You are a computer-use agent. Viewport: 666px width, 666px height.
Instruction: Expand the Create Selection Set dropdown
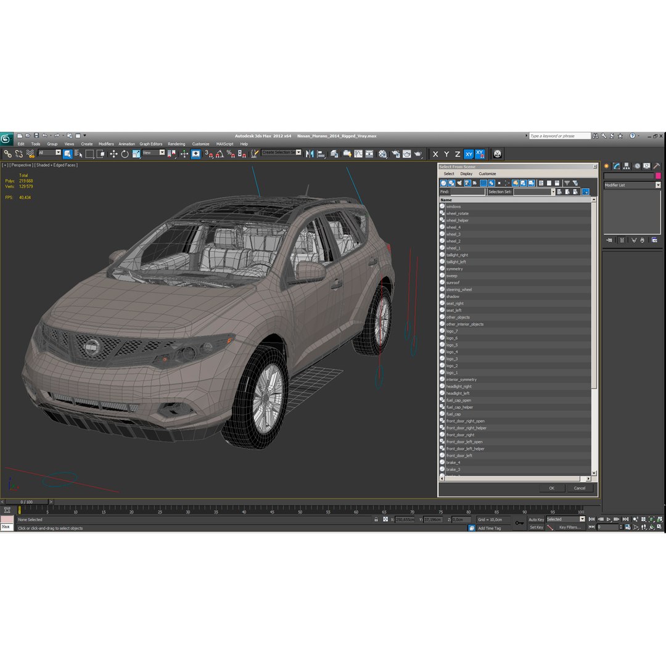tap(298, 152)
